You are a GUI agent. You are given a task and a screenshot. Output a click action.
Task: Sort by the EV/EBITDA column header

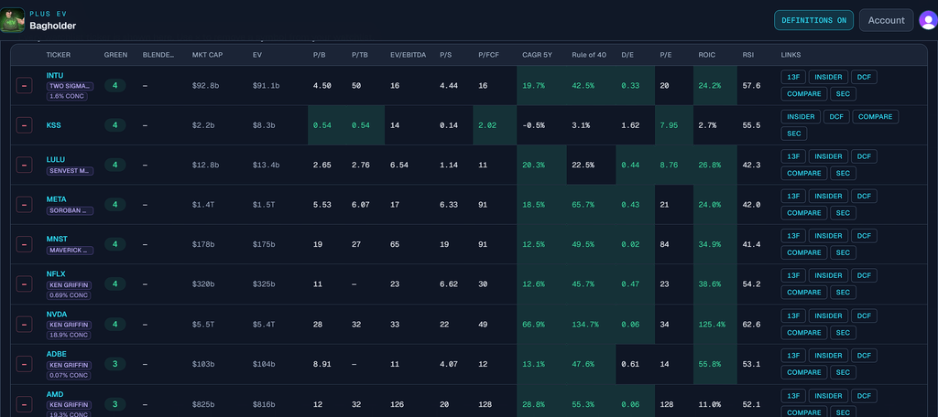click(408, 55)
